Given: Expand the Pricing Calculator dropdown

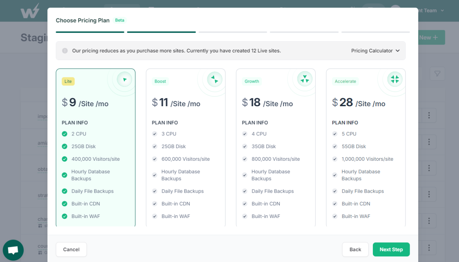Looking at the screenshot, I should tap(375, 51).
